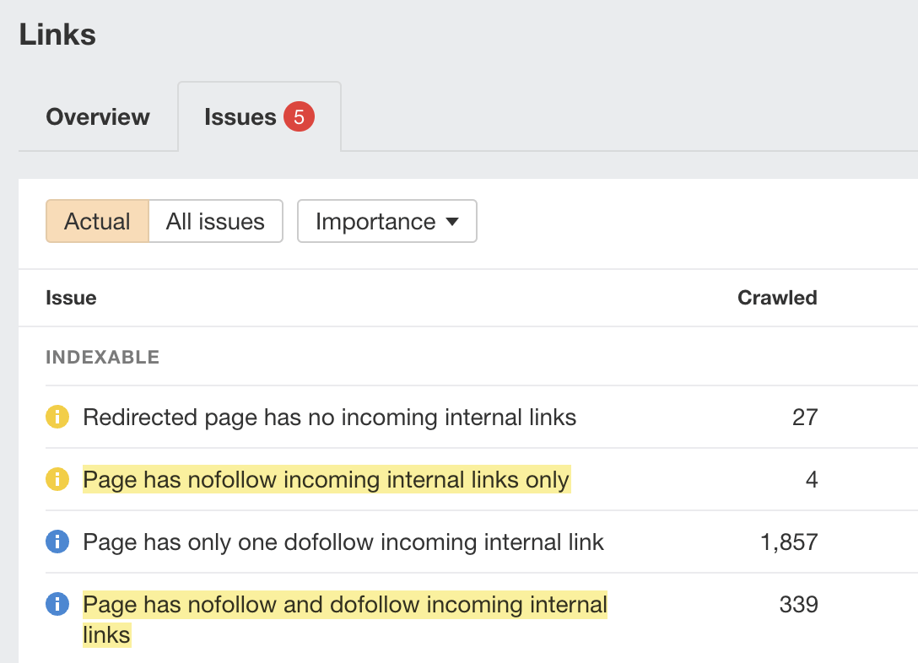Click the chevron inside the Importance control
This screenshot has height=663, width=918.
pyautogui.click(x=454, y=221)
